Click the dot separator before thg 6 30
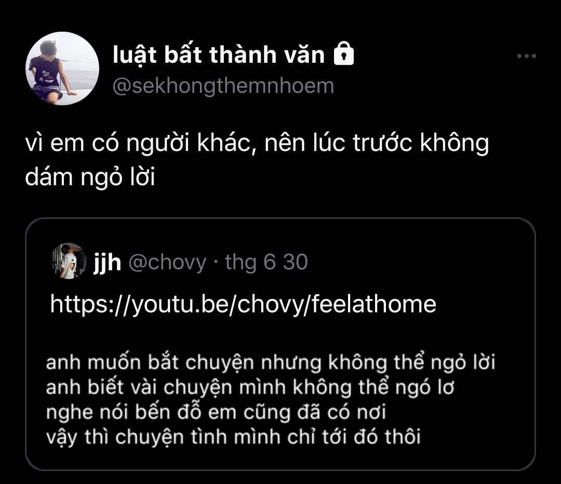Screen dimensions: 561x484 click(x=216, y=263)
